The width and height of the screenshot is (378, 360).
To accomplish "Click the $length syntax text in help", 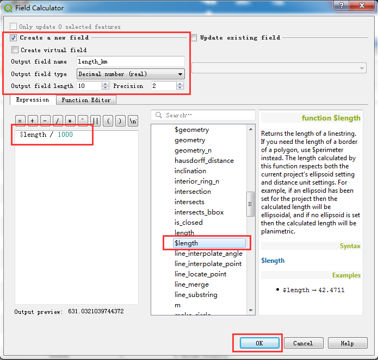I will coord(272,261).
